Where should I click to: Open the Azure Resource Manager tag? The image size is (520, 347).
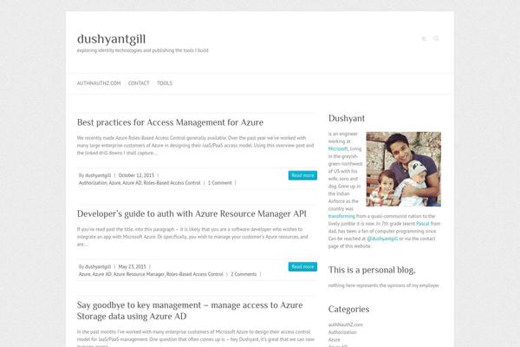(139, 274)
